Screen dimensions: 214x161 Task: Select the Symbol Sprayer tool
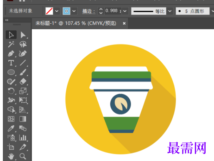tap(11, 138)
